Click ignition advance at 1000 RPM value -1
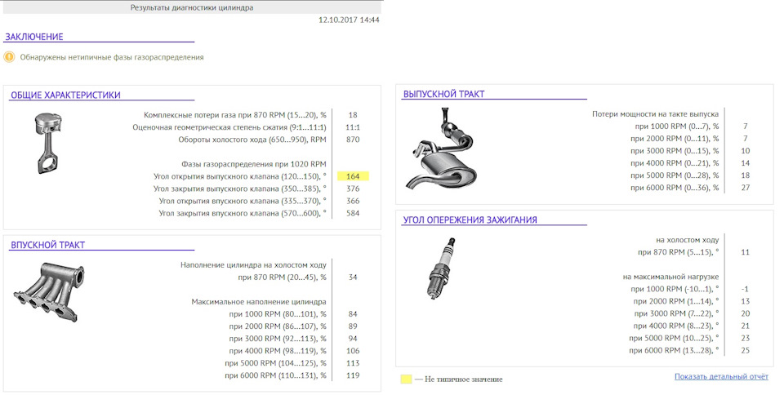 coord(745,289)
